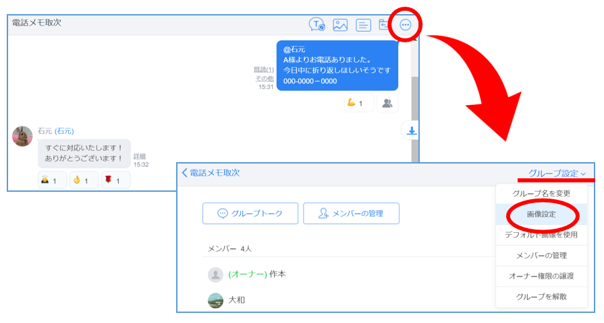Click the text format icon in chat header

(x=317, y=25)
